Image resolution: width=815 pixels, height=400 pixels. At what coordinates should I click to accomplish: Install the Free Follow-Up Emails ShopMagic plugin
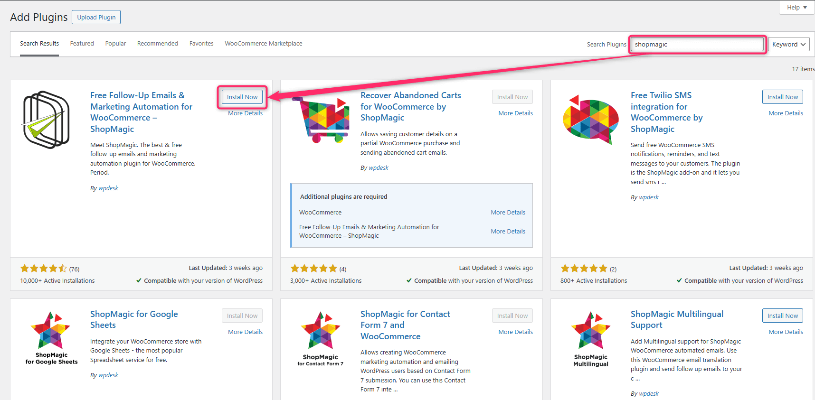[242, 97]
